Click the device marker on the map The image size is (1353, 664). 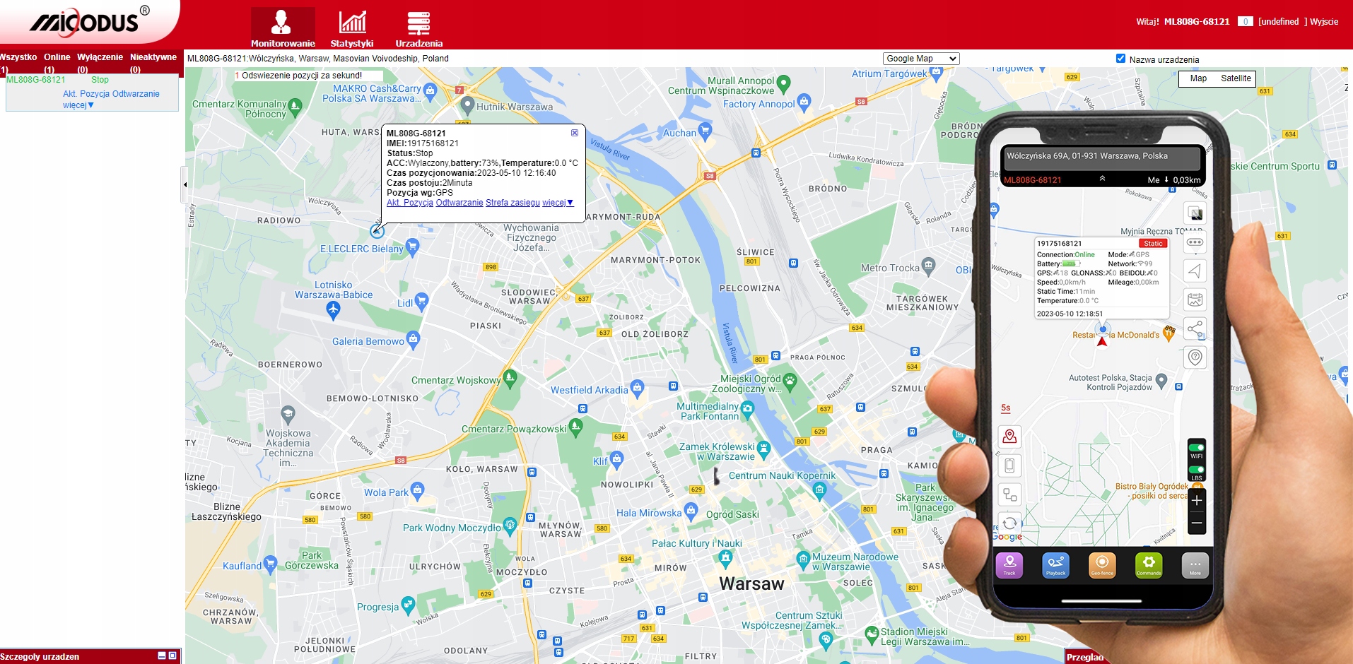[377, 230]
